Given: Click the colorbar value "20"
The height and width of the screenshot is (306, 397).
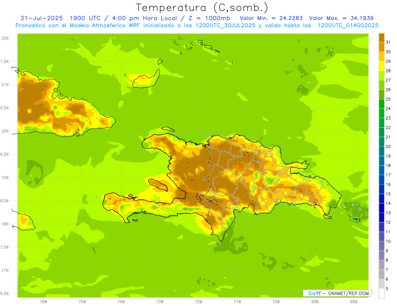Looking at the screenshot, I should point(388,147).
